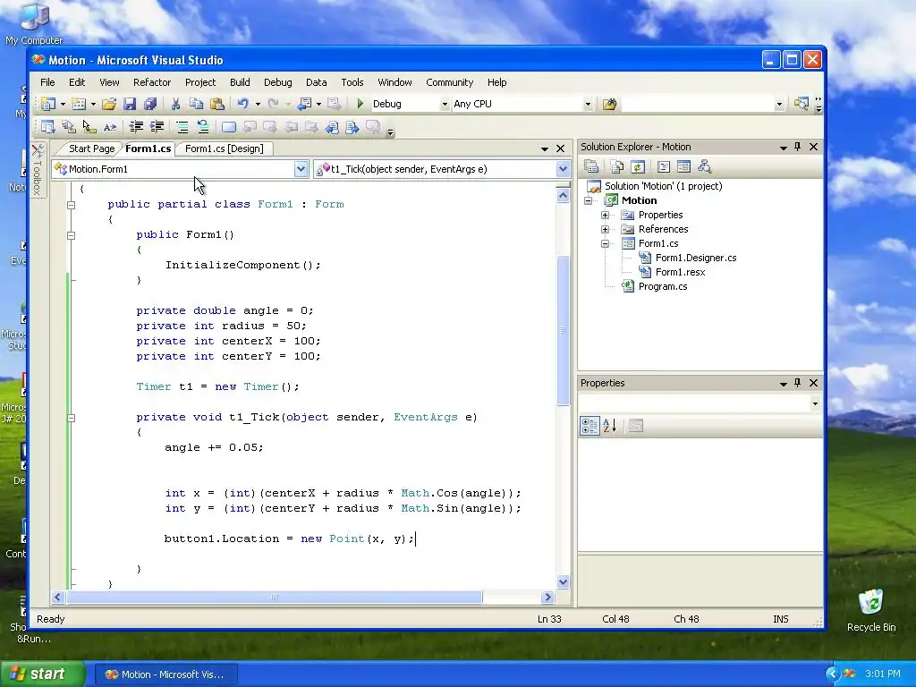916x687 pixels.
Task: Select Form1.Designer.cs in Solution Explorer
Action: pos(696,258)
